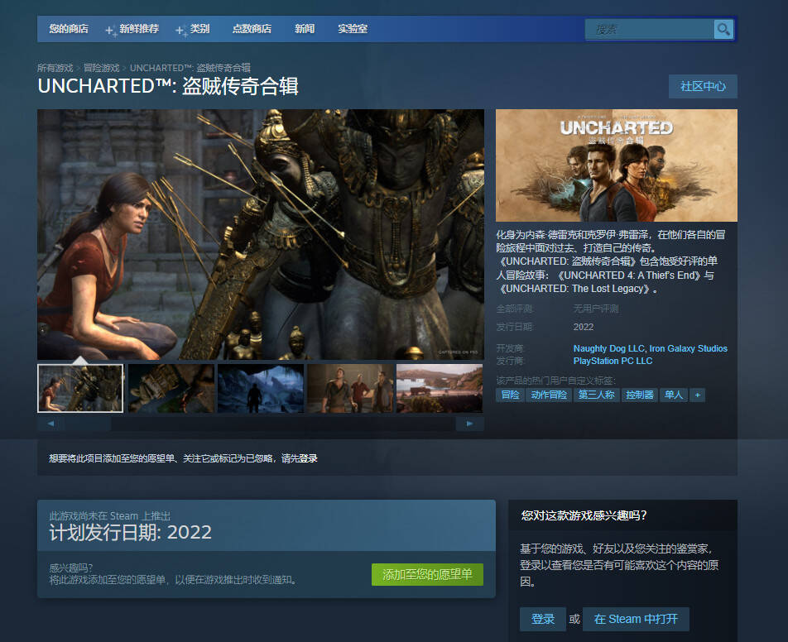Click the 登录 login button

(543, 619)
